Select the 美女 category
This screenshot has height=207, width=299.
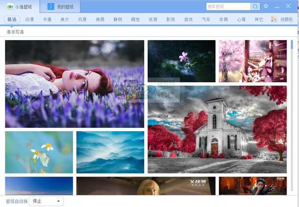[x=65, y=19]
